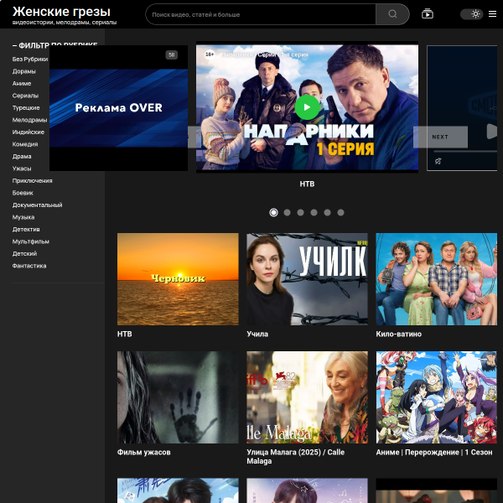Collapse the Фильтр по рубрике section

(54, 45)
